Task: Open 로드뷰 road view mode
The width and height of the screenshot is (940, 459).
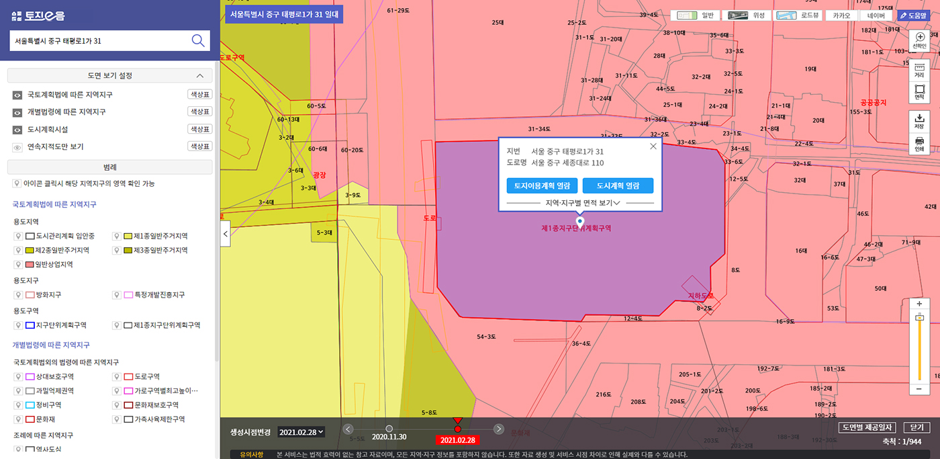Action: point(797,15)
